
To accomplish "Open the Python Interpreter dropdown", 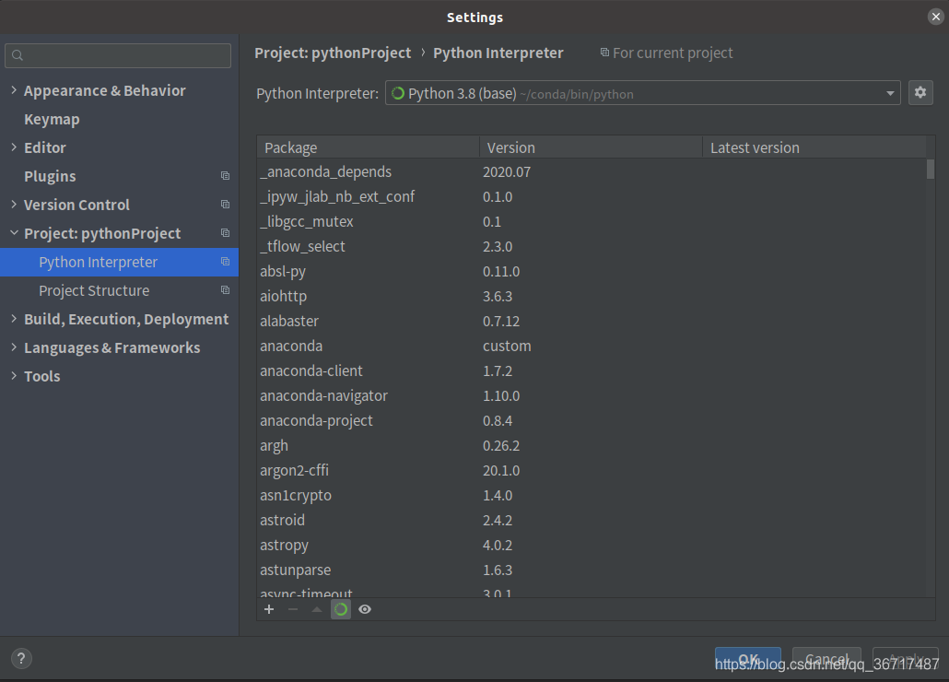I will (890, 93).
